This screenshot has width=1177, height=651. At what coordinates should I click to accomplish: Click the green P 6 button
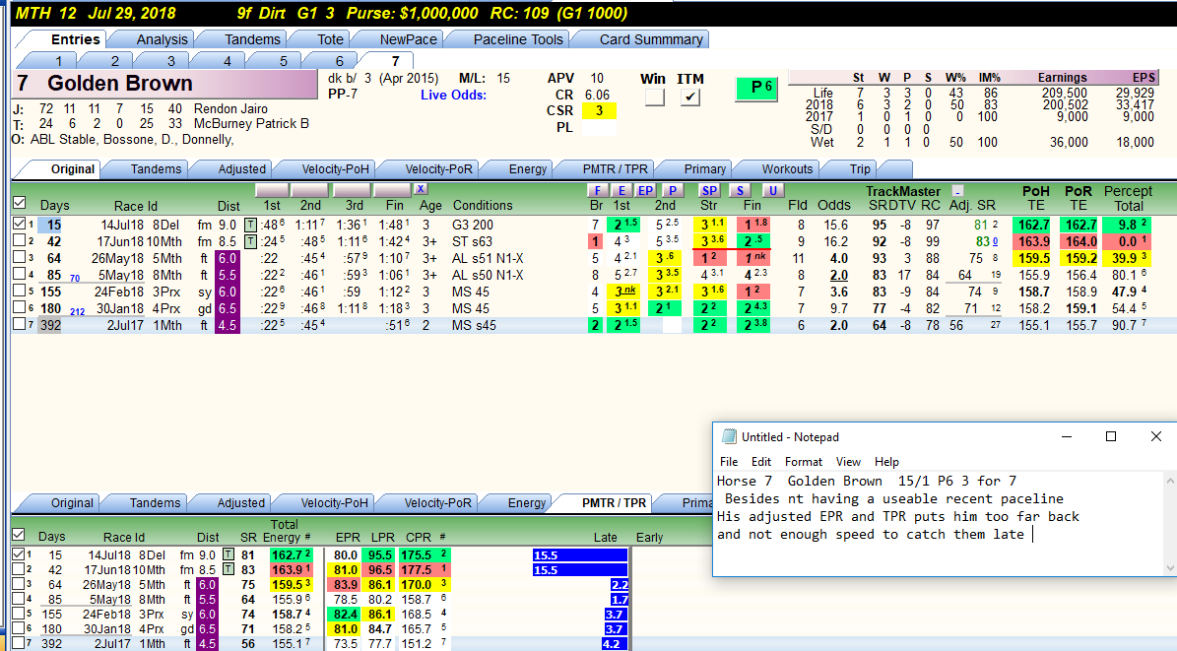tap(756, 88)
